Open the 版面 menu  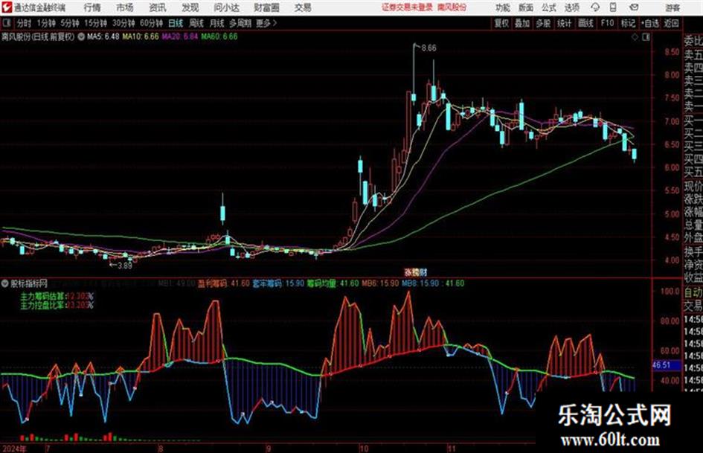[525, 7]
